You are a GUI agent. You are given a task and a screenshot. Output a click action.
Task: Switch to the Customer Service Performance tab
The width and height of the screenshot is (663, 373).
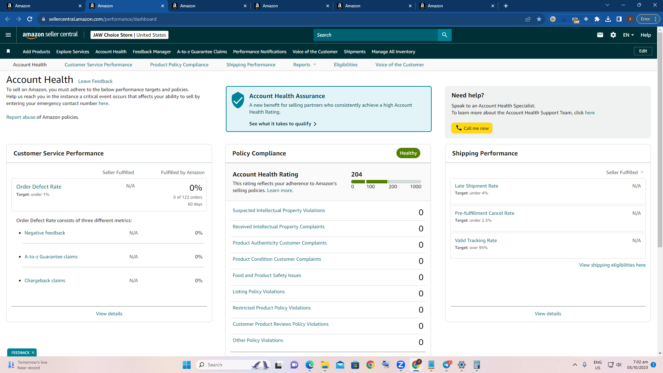[x=98, y=65]
